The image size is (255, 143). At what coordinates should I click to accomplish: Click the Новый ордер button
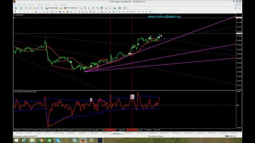tap(52, 8)
